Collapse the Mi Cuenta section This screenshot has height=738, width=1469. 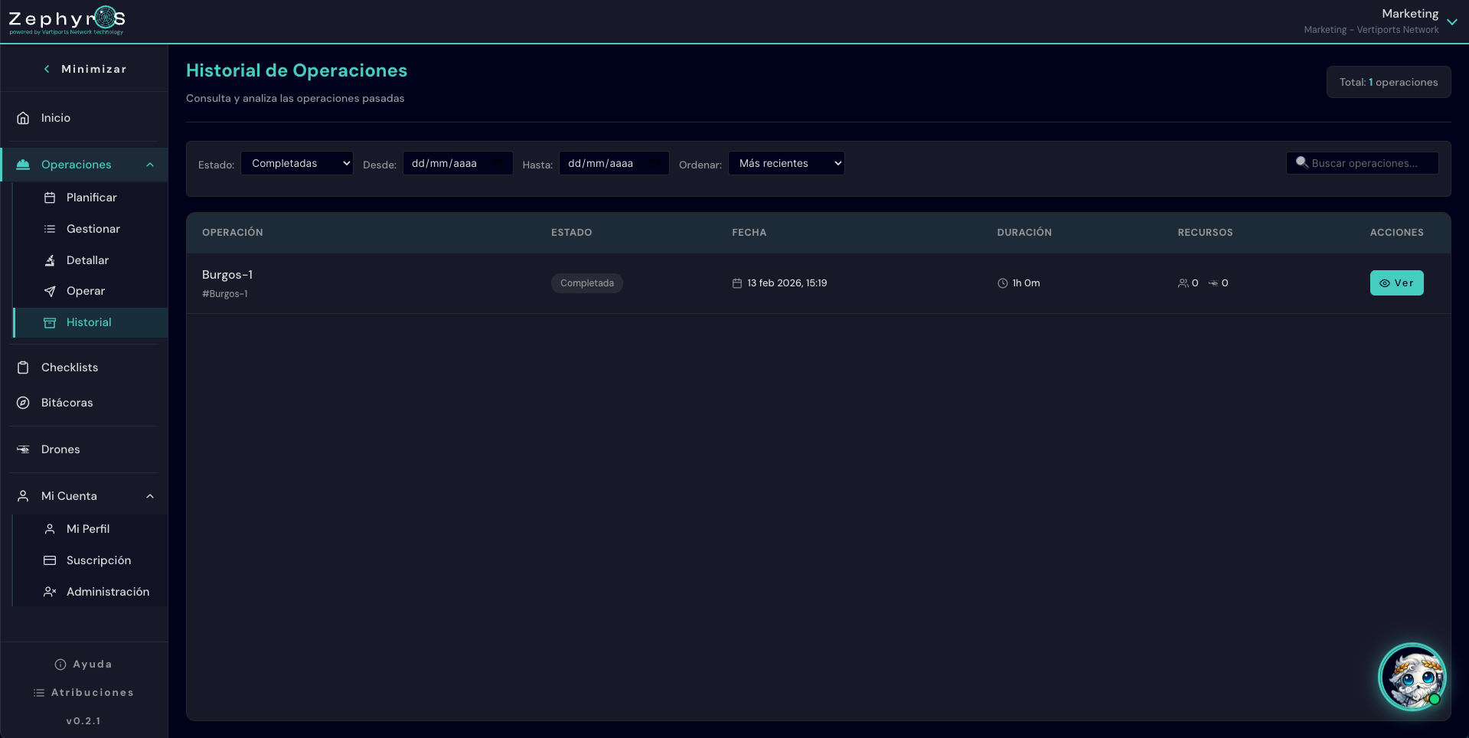tap(150, 496)
